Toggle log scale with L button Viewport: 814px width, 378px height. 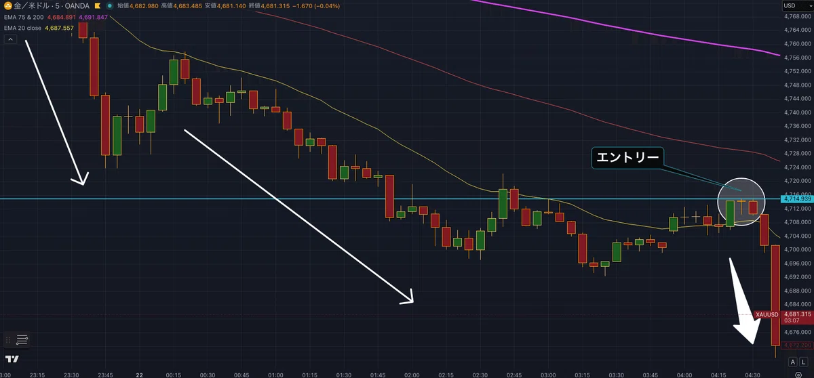click(803, 363)
